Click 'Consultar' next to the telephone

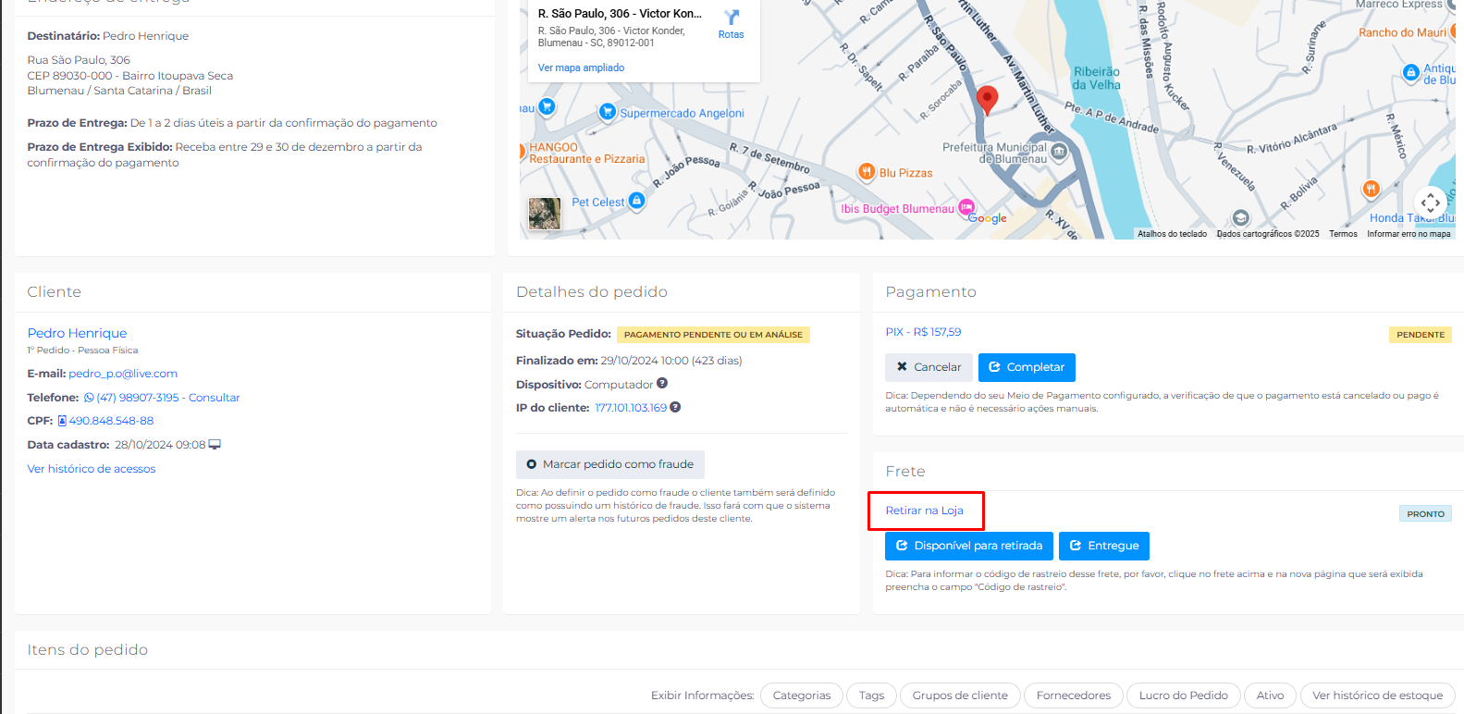click(215, 398)
